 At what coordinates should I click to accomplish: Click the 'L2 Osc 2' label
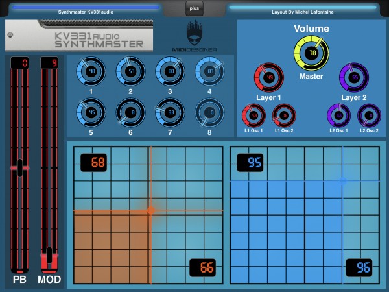(369, 130)
